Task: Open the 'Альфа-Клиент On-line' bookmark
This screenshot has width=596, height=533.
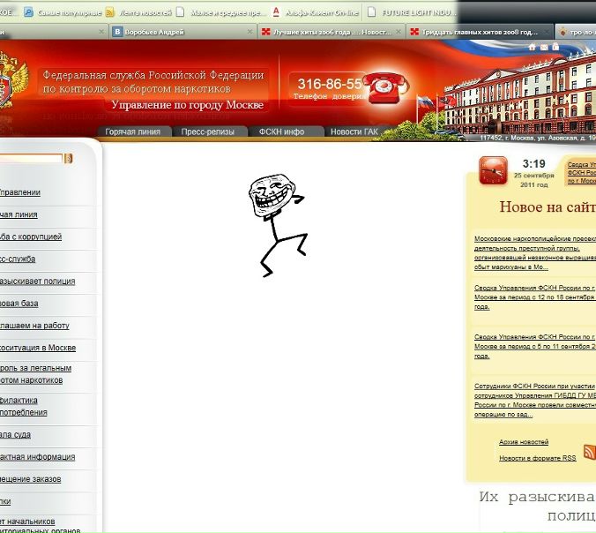Action: [x=316, y=12]
